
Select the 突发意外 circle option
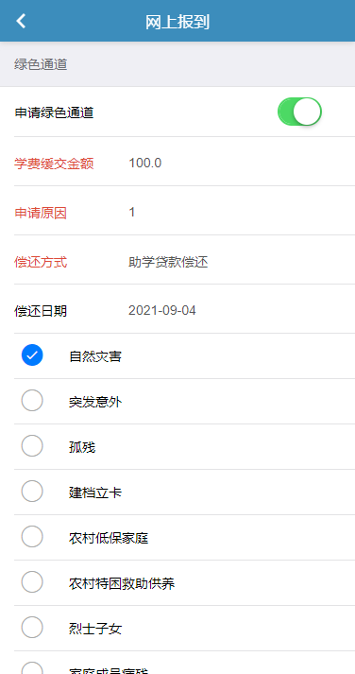pos(32,401)
